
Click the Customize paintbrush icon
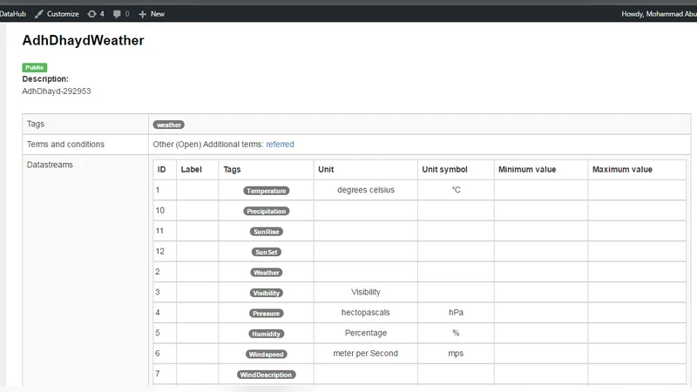coord(39,14)
